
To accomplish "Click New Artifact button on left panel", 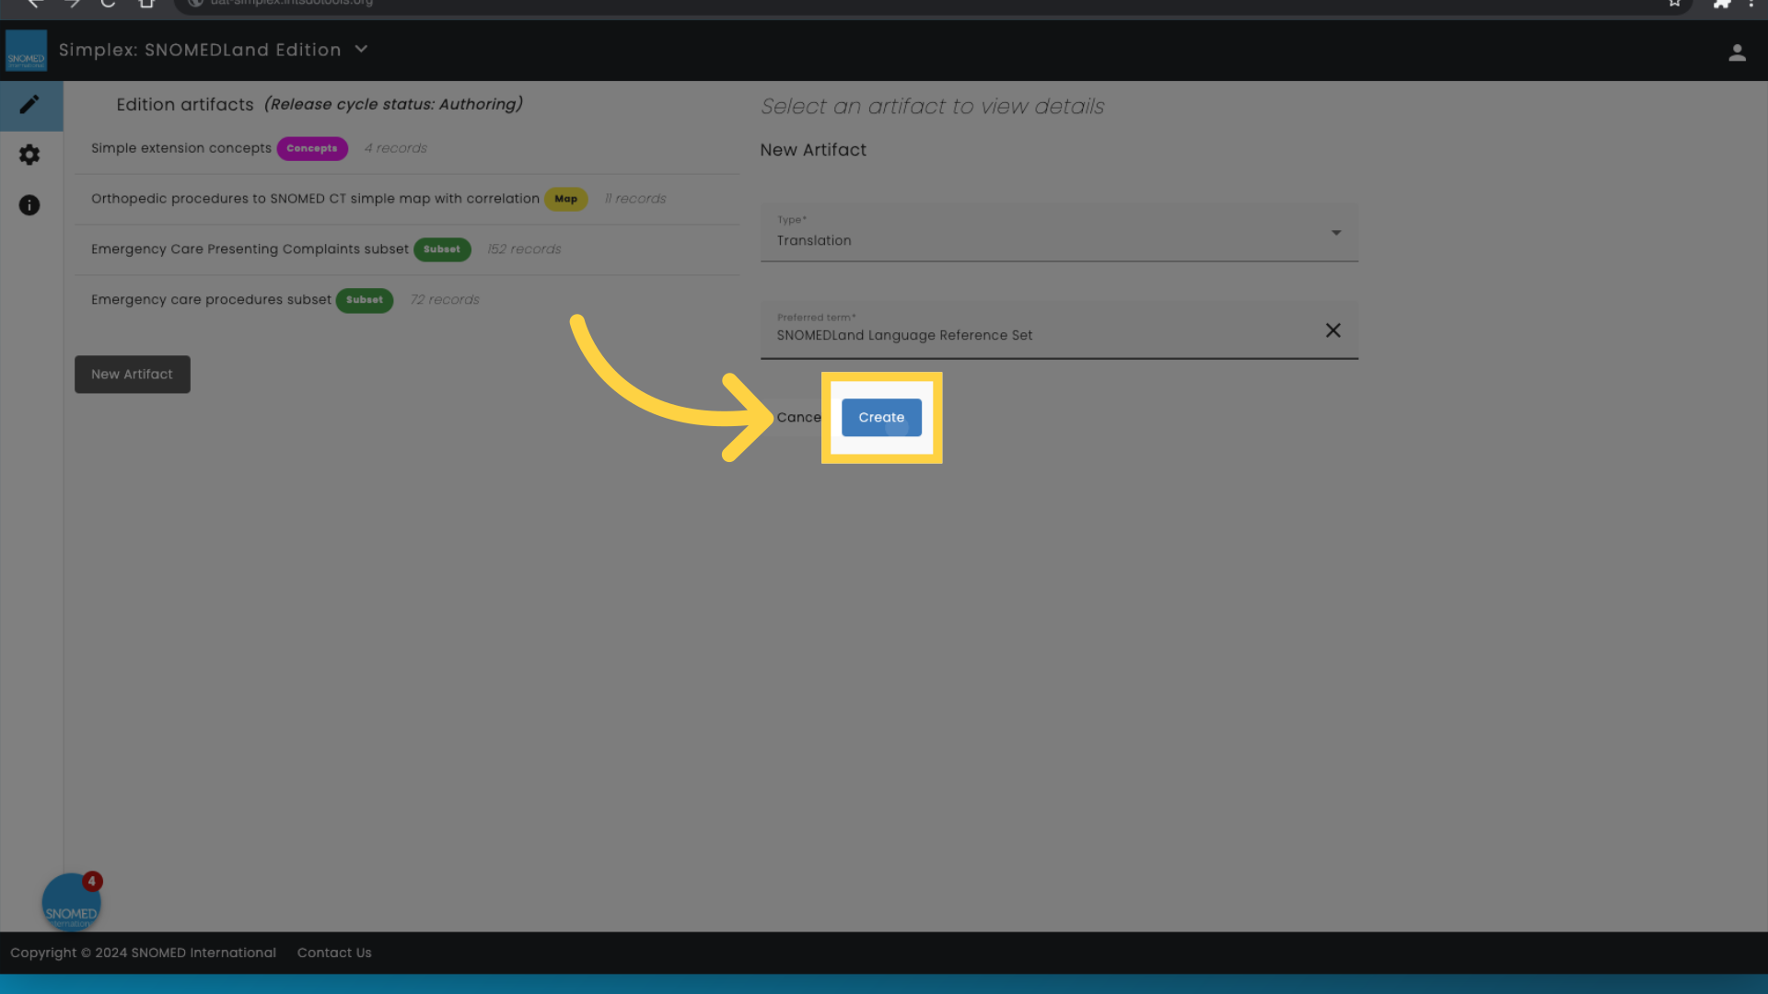I will click(131, 373).
